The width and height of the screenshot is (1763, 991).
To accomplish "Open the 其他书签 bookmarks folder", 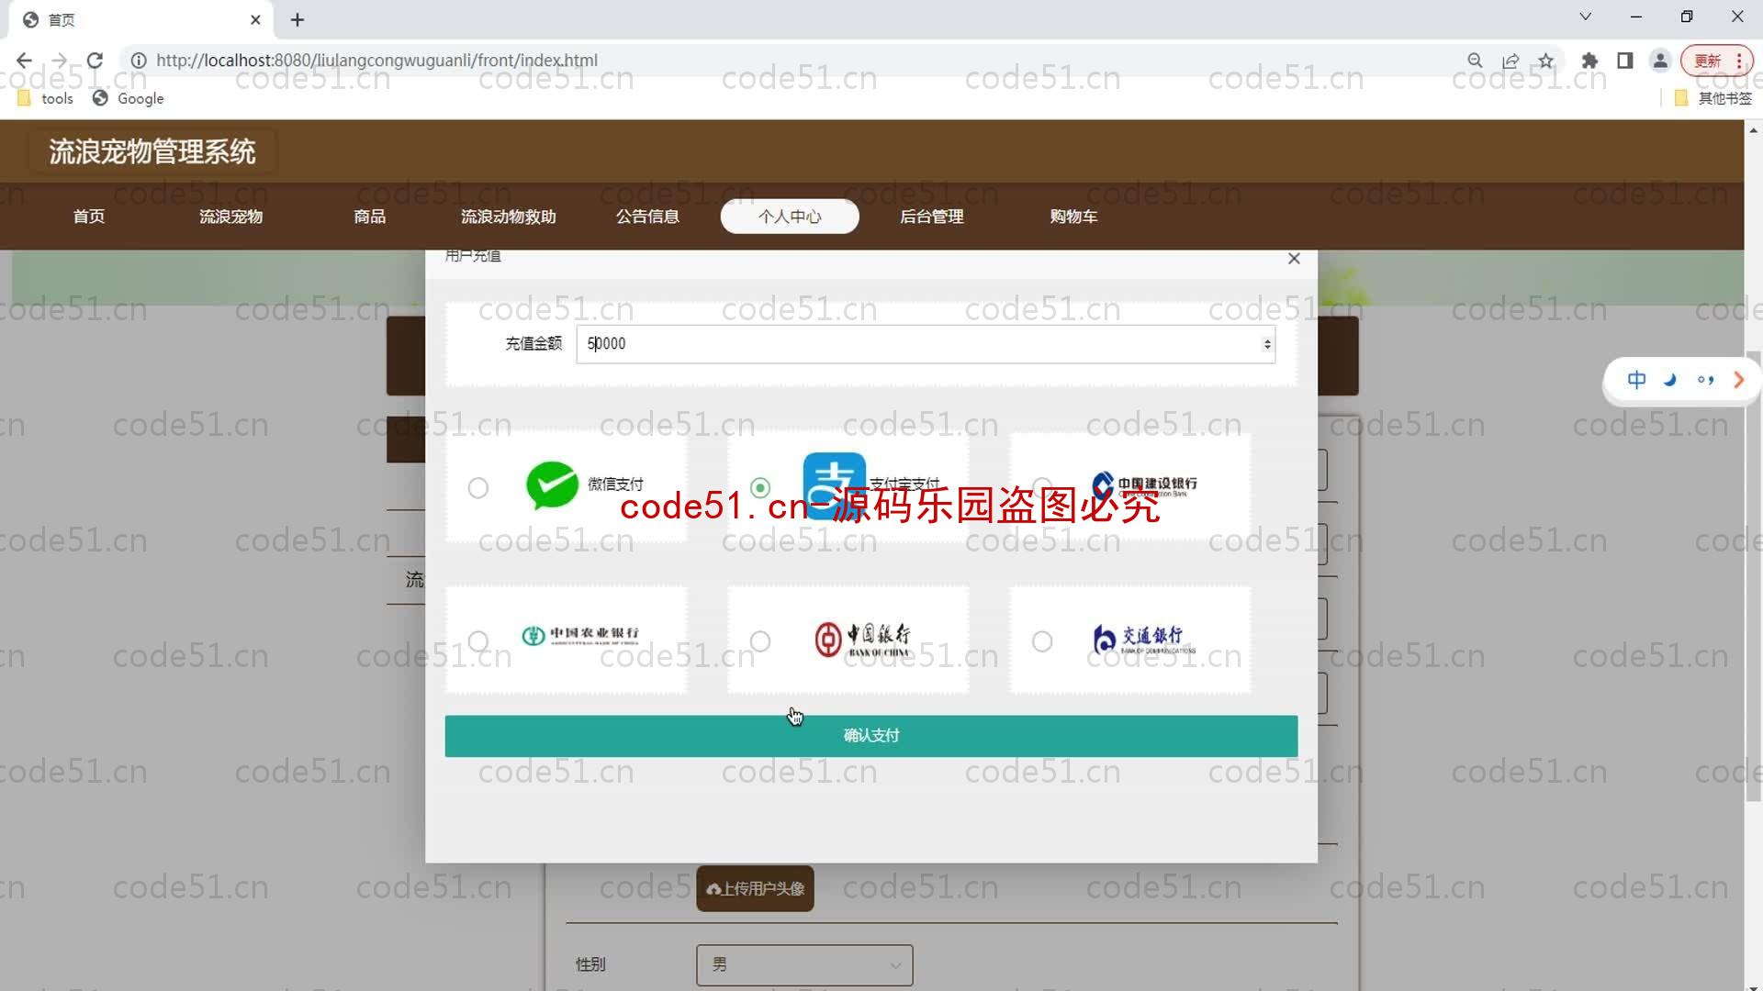I will click(x=1713, y=98).
